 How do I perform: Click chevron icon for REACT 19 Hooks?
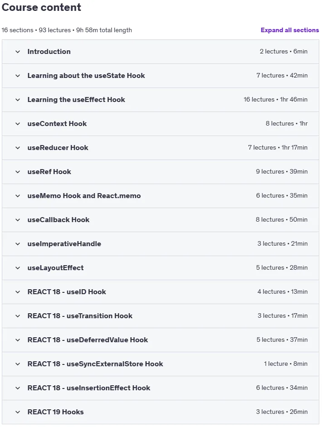click(x=18, y=412)
